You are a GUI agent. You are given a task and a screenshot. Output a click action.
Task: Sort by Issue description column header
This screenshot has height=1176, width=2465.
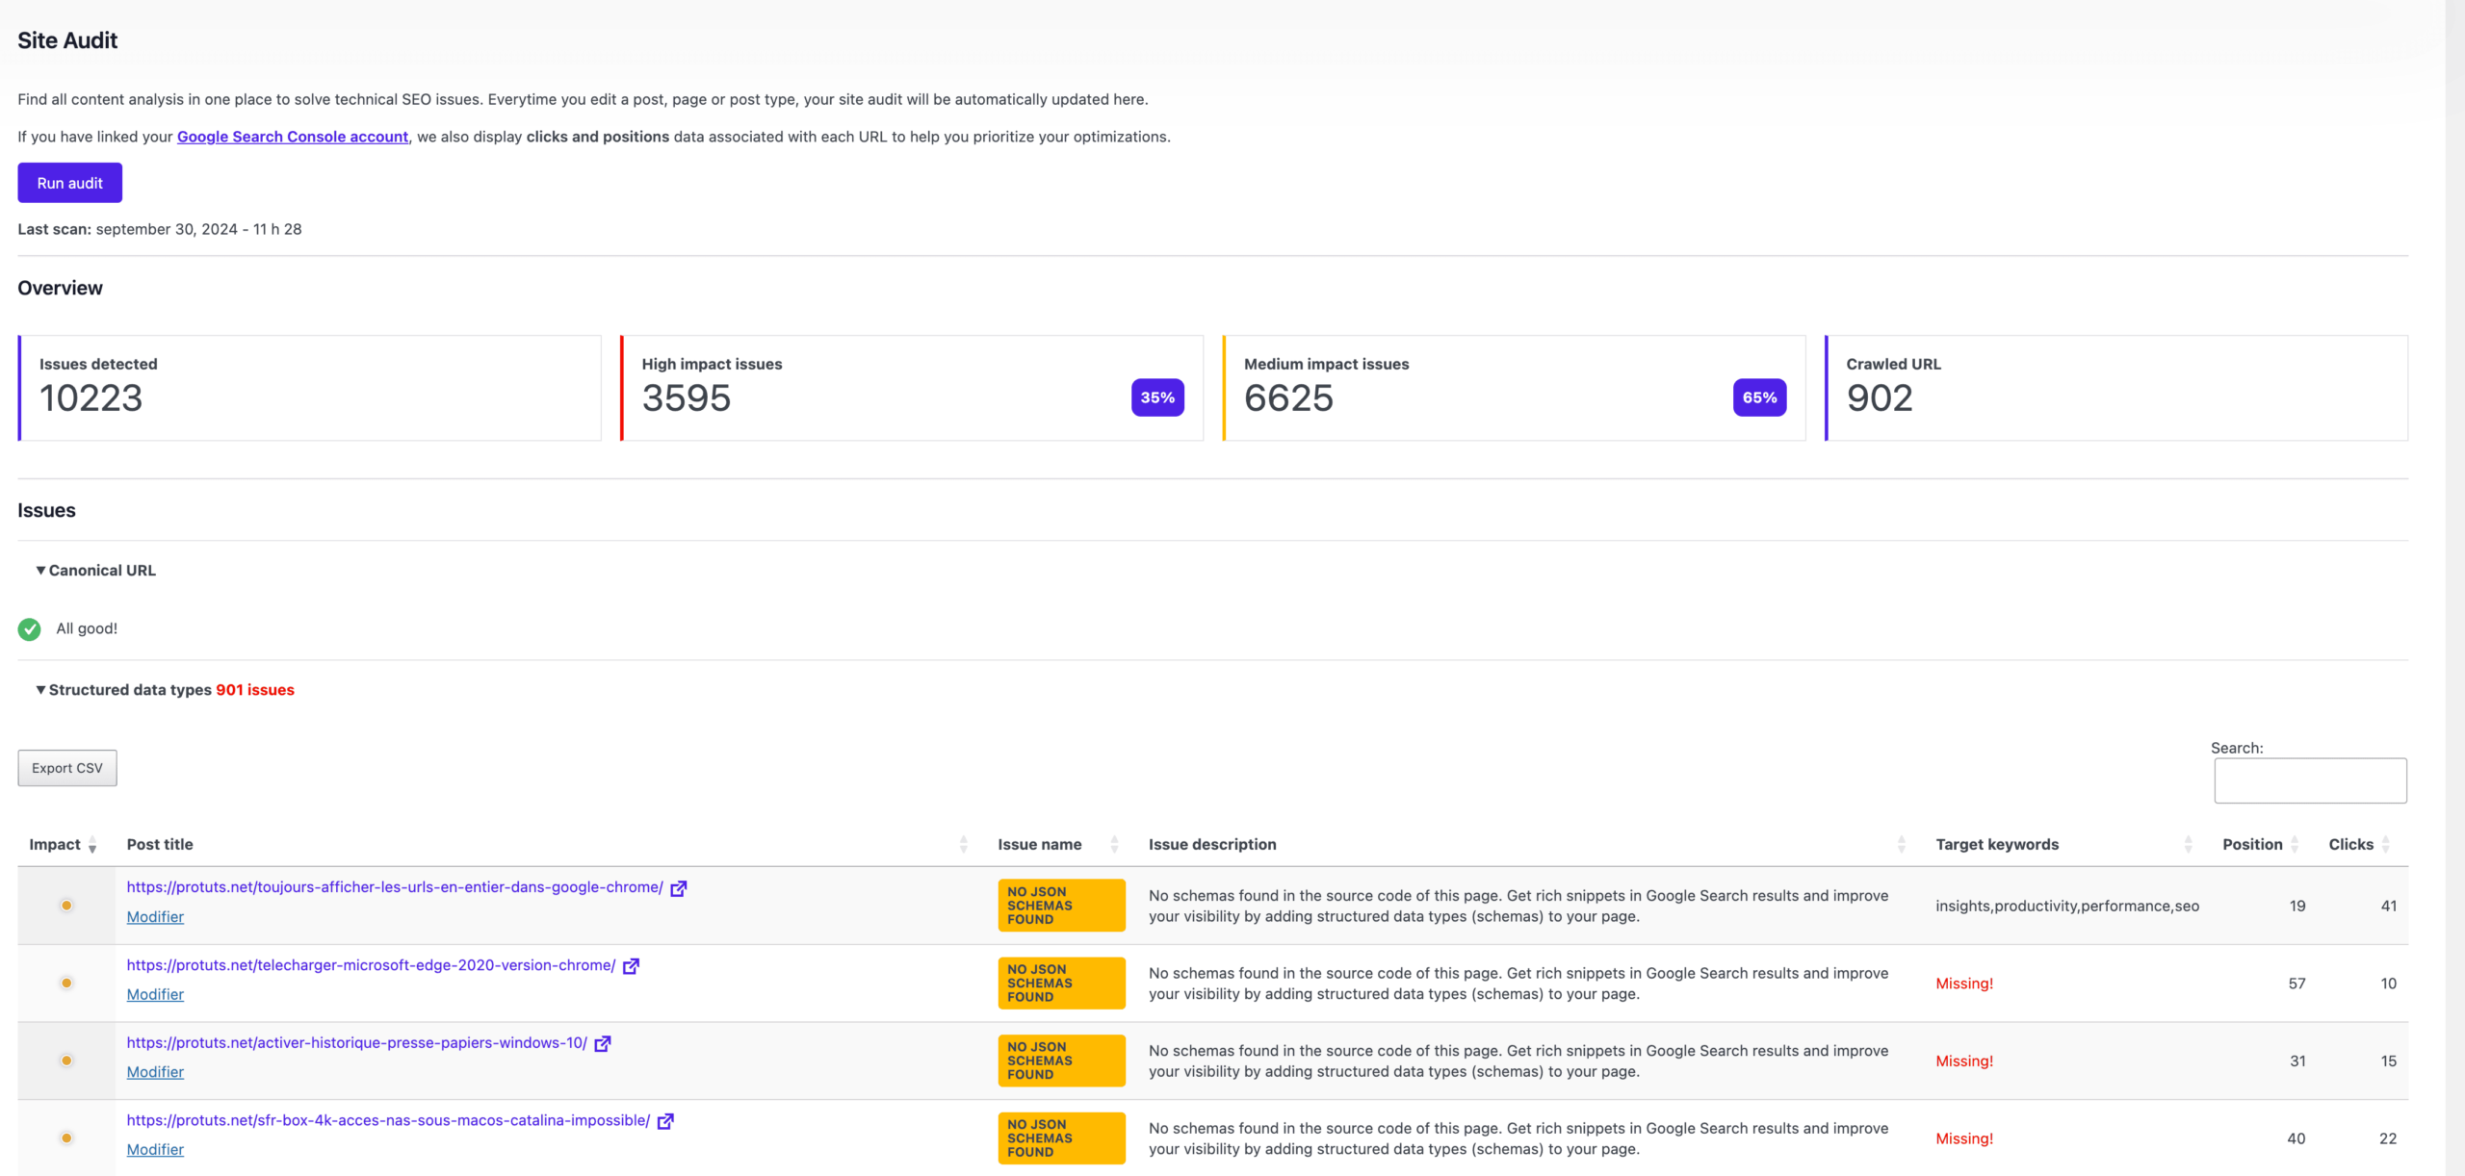pyautogui.click(x=1212, y=845)
